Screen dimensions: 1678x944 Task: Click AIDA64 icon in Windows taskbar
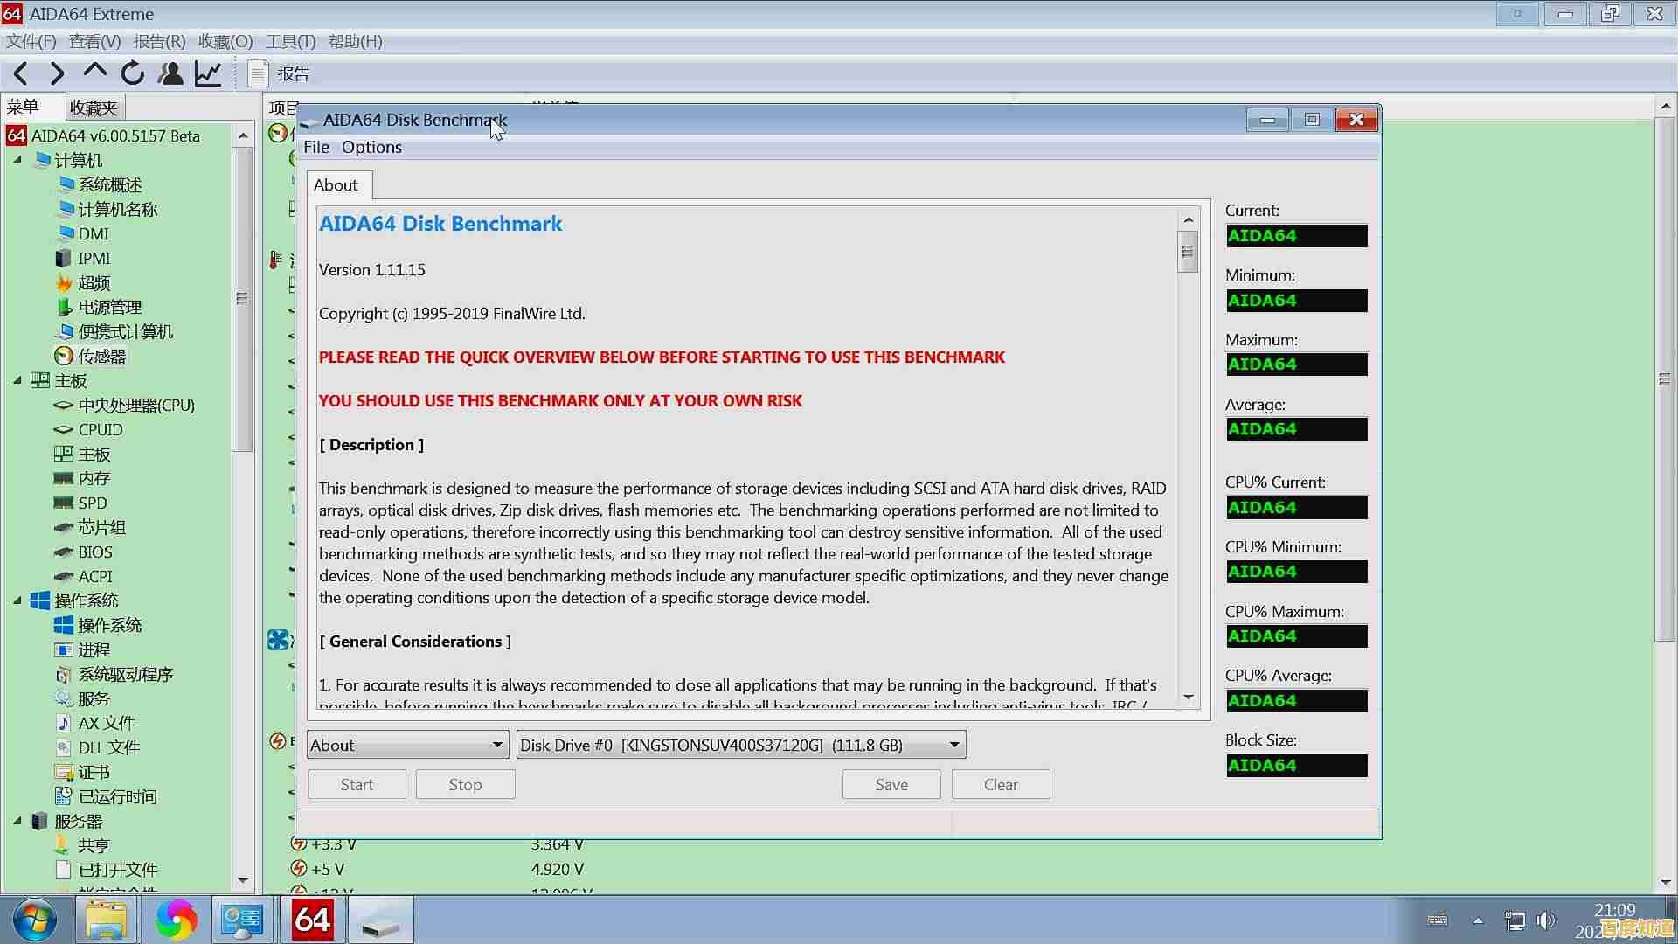pos(312,920)
